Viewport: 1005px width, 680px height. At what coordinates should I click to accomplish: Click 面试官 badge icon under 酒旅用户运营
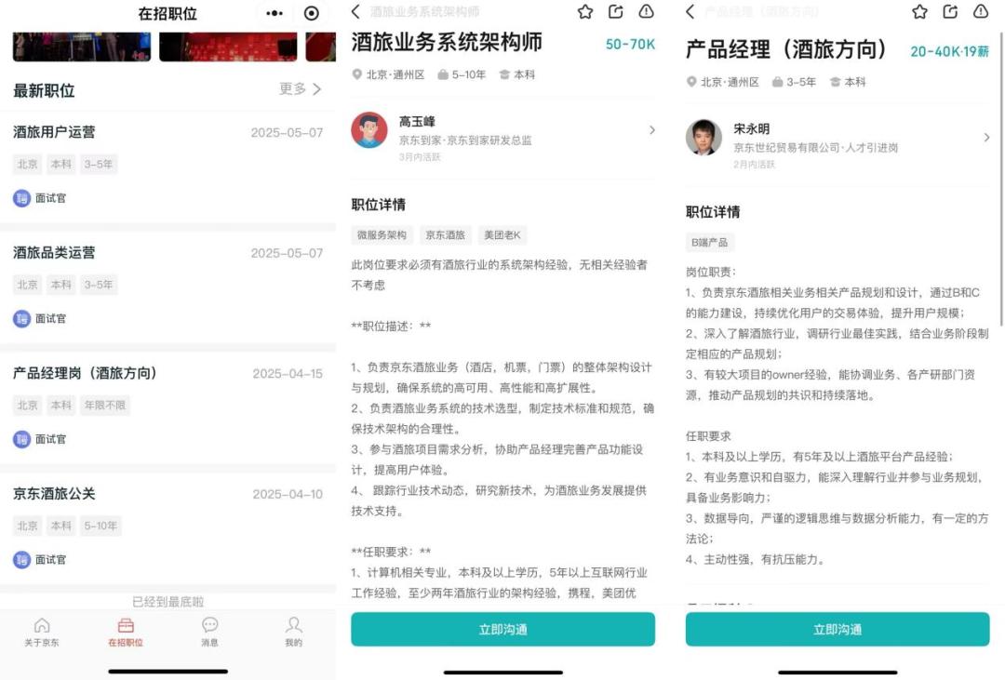click(21, 198)
